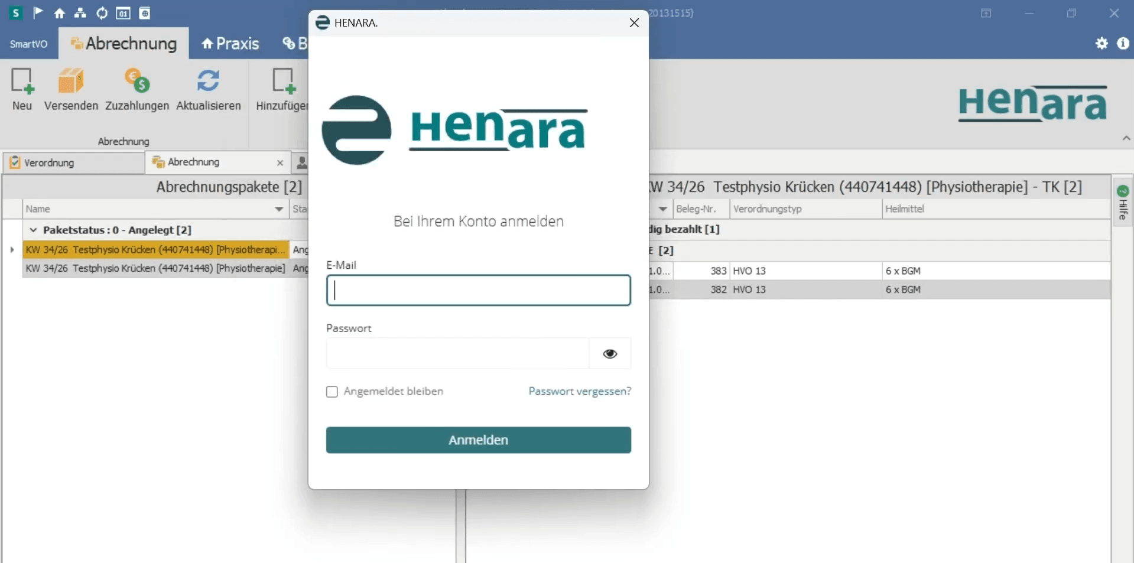Click the person icon tab beside Abrechnung

pyautogui.click(x=301, y=162)
